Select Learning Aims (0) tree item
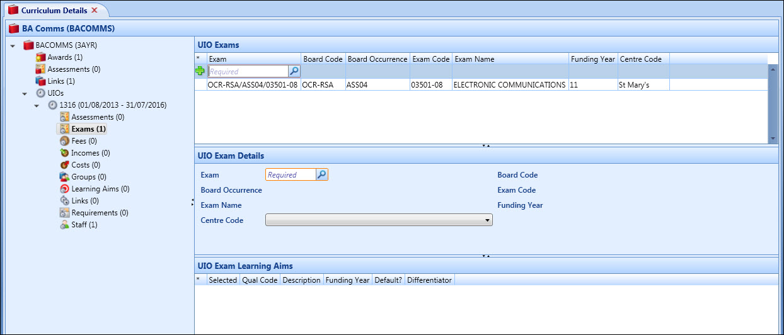This screenshot has height=335, width=784. click(x=100, y=189)
